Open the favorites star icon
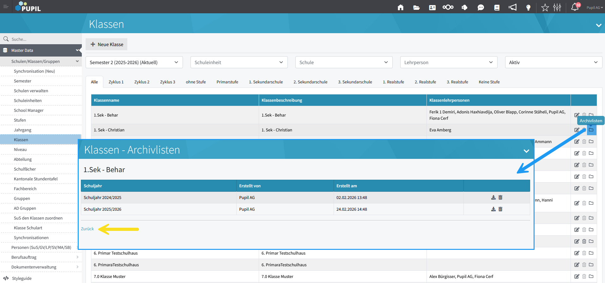The width and height of the screenshot is (605, 283). (545, 7)
